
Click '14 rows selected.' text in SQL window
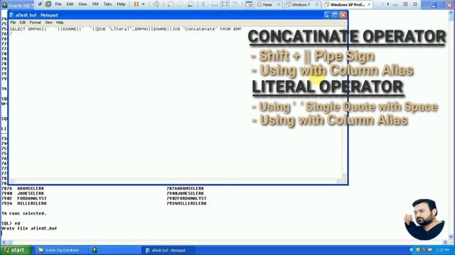tap(23, 213)
